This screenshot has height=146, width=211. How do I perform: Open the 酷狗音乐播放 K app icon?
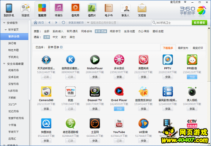tap(71, 60)
